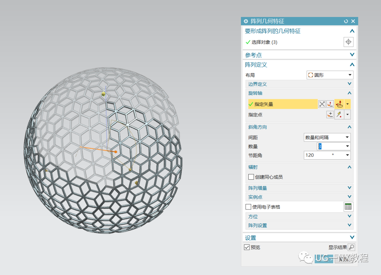Collapse the 旋转轴 group

(x=349, y=93)
